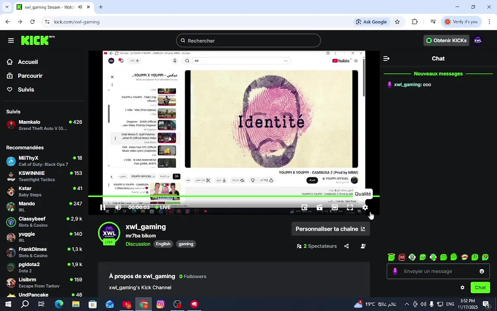Open yuggie IRL channel
The height and width of the screenshot is (311, 497).
(x=44, y=237)
